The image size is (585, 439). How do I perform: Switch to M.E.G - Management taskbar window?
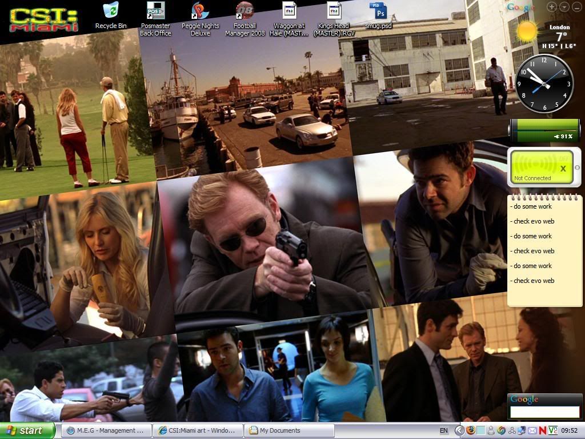(106, 430)
